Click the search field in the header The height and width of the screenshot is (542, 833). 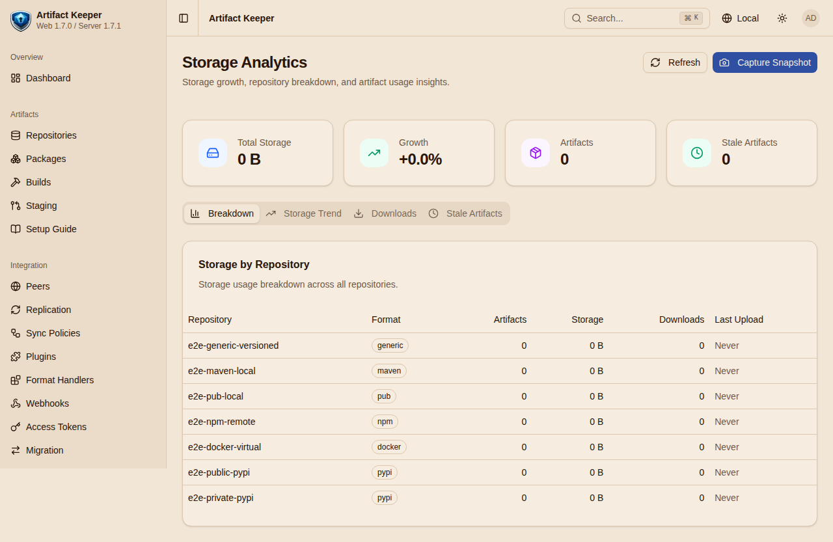[637, 18]
